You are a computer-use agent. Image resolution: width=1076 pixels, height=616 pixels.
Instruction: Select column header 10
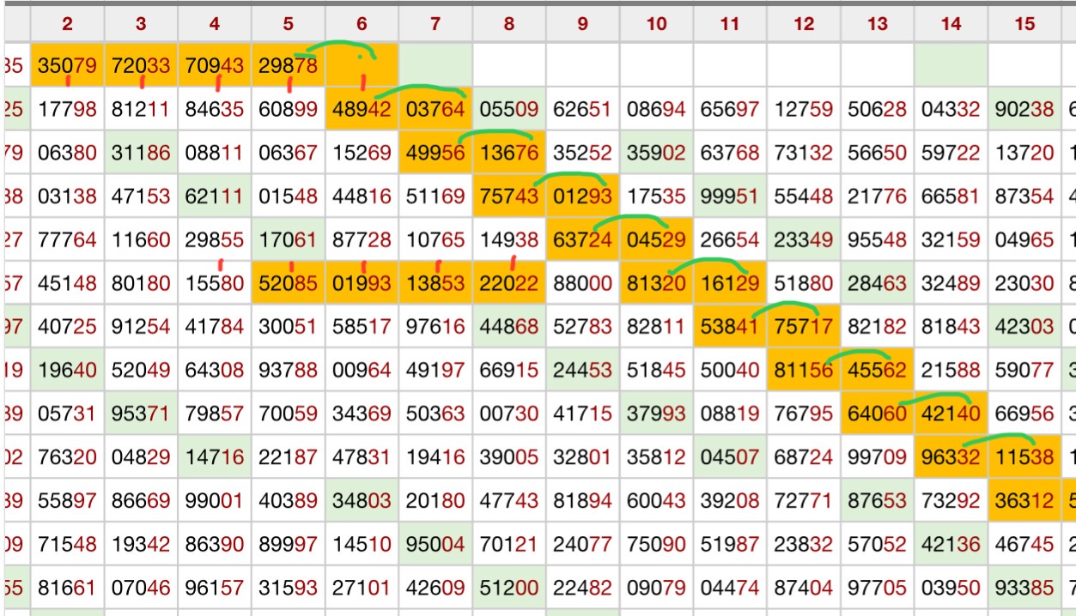pos(657,24)
